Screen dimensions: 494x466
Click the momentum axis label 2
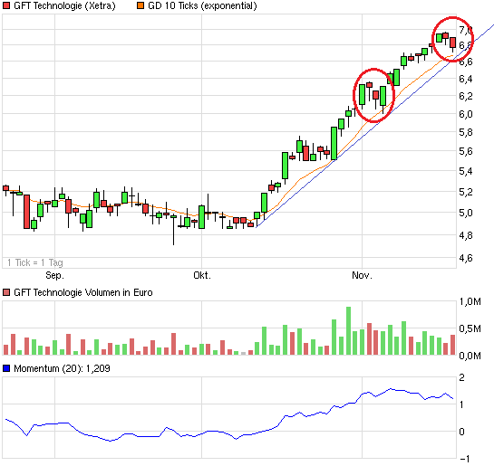pyautogui.click(x=462, y=377)
